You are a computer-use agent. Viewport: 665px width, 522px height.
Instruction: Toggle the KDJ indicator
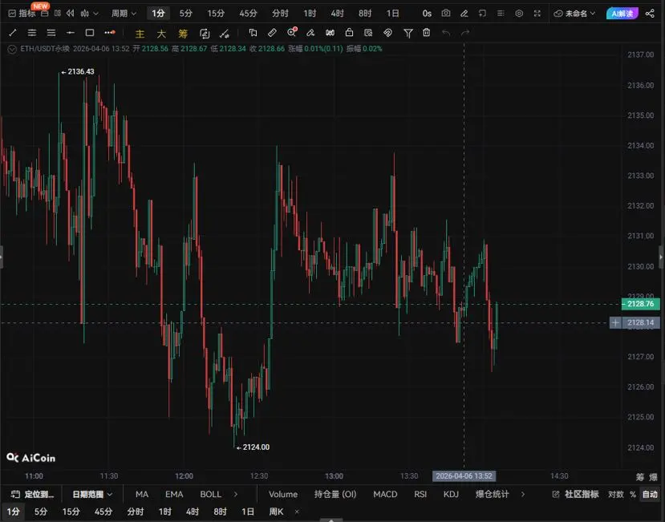(x=451, y=494)
